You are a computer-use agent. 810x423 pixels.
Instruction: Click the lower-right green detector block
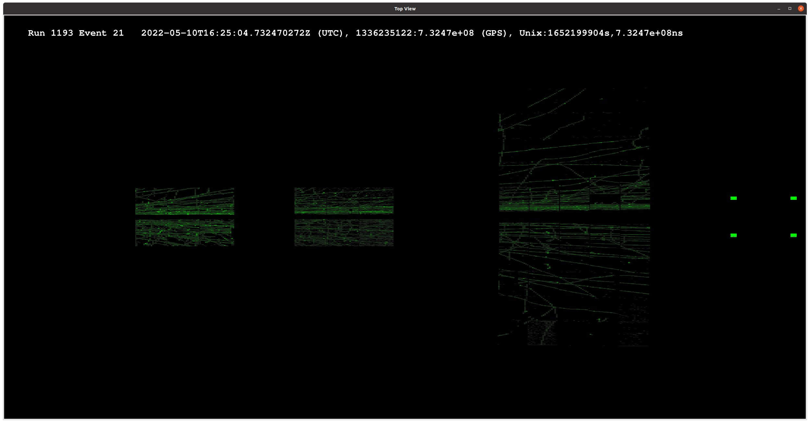793,235
